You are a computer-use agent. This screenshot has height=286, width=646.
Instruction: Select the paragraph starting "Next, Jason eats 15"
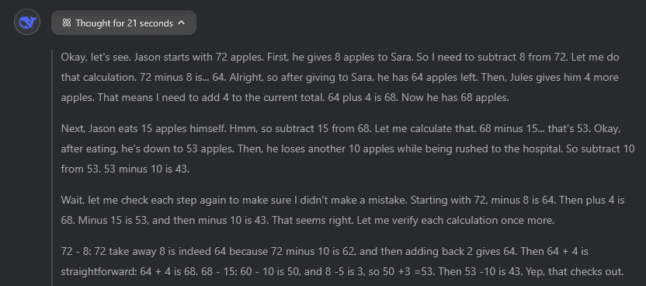click(x=348, y=148)
